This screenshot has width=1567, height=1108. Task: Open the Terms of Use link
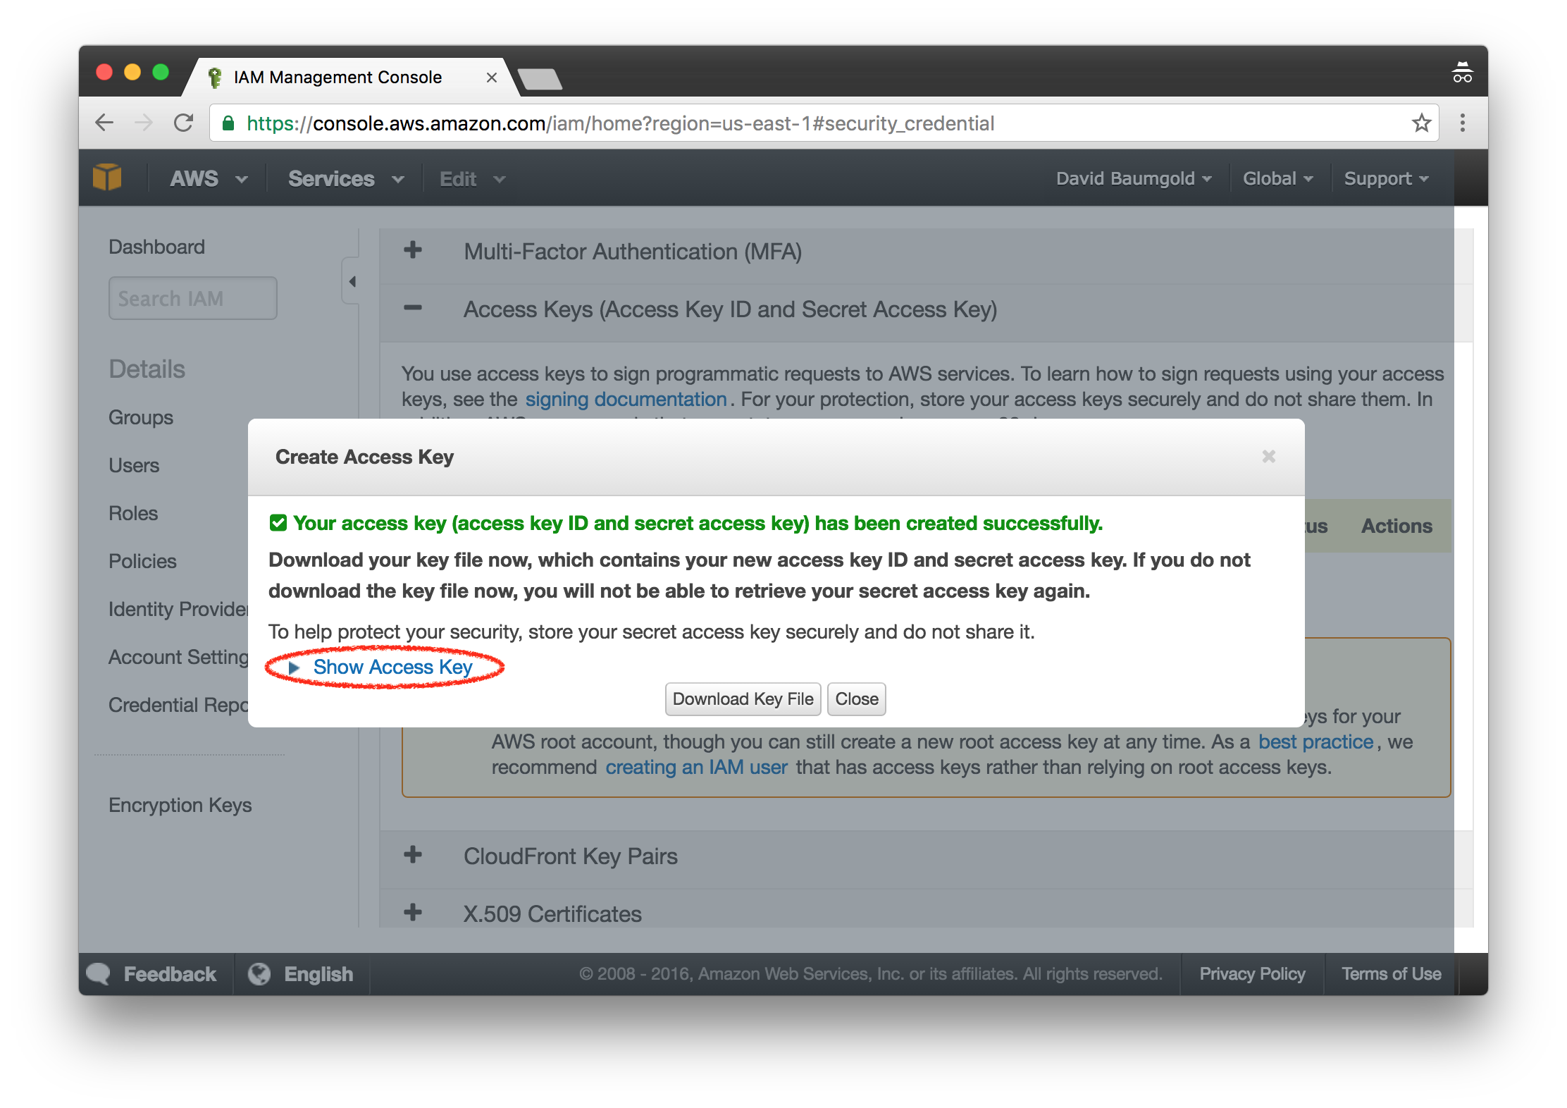(x=1392, y=974)
